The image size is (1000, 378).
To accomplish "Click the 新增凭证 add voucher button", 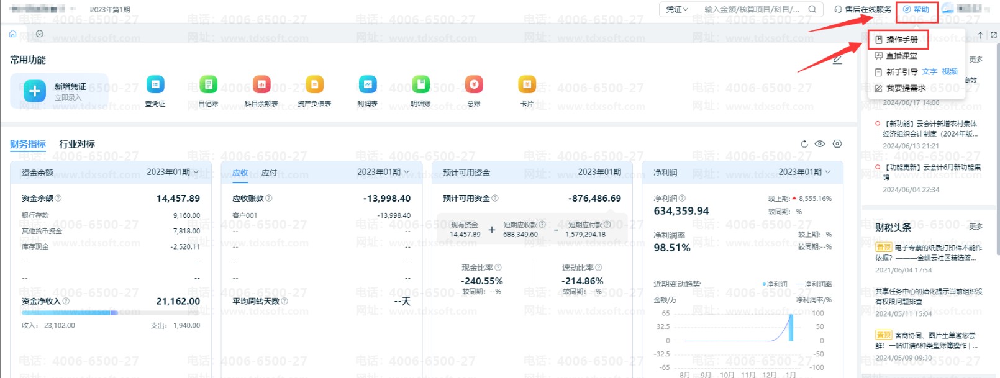I will (60, 91).
